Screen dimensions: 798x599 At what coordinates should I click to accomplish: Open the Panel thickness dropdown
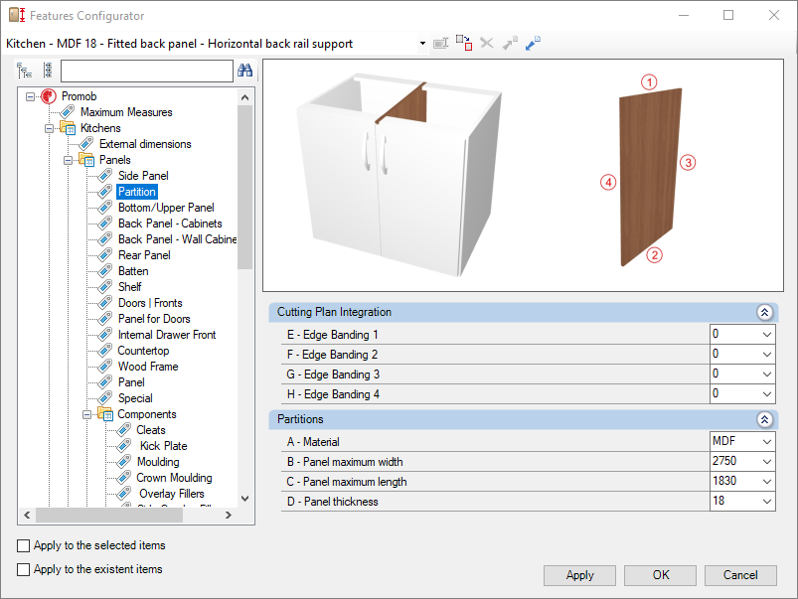(x=767, y=502)
